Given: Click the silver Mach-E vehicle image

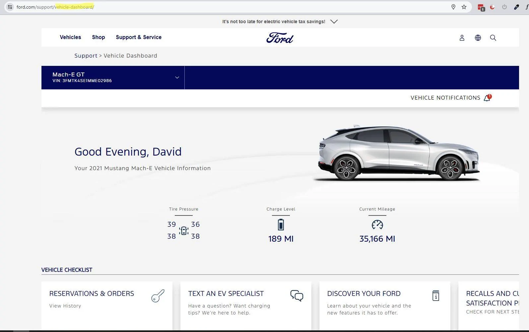Looking at the screenshot, I should coord(399,153).
